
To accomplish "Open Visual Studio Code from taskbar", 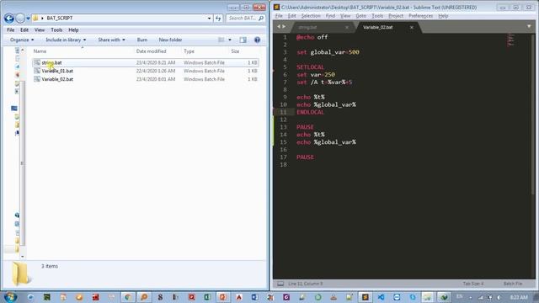I will click(x=381, y=297).
